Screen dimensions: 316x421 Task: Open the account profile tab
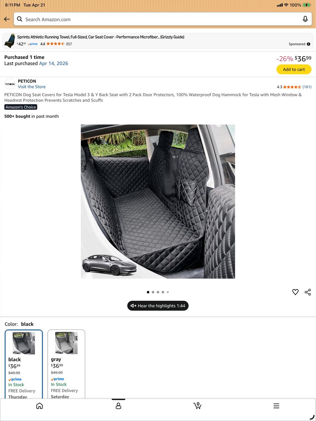click(x=118, y=406)
